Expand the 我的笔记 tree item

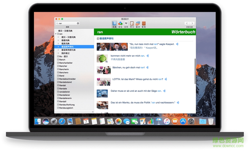pos(58,53)
